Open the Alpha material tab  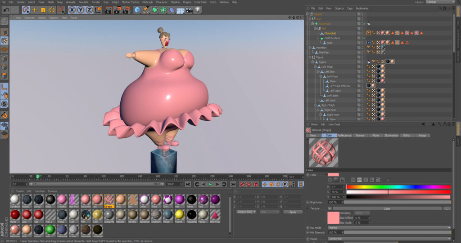[x=375, y=135]
